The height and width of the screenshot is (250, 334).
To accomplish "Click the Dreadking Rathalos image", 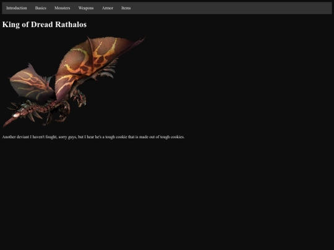I will click(x=74, y=82).
